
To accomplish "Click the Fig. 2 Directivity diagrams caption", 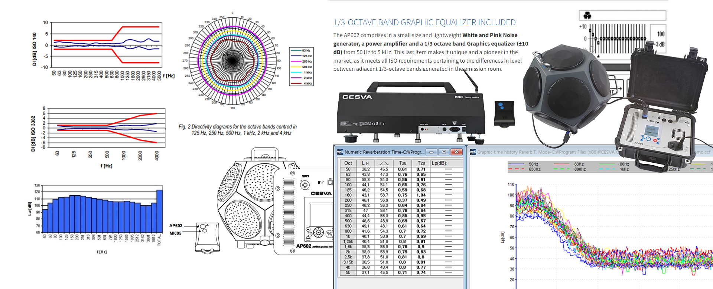I will pos(238,130).
